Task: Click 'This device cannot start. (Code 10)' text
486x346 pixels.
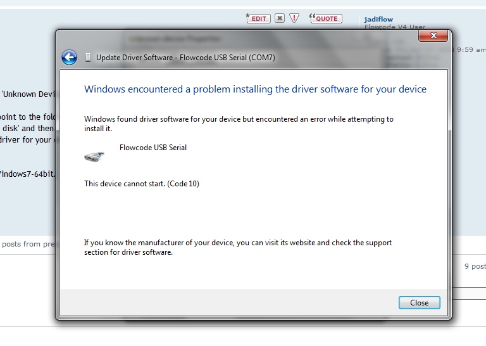Action: coord(142,184)
